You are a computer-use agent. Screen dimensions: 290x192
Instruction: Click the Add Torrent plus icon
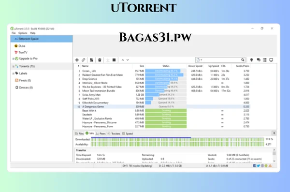tap(77, 60)
